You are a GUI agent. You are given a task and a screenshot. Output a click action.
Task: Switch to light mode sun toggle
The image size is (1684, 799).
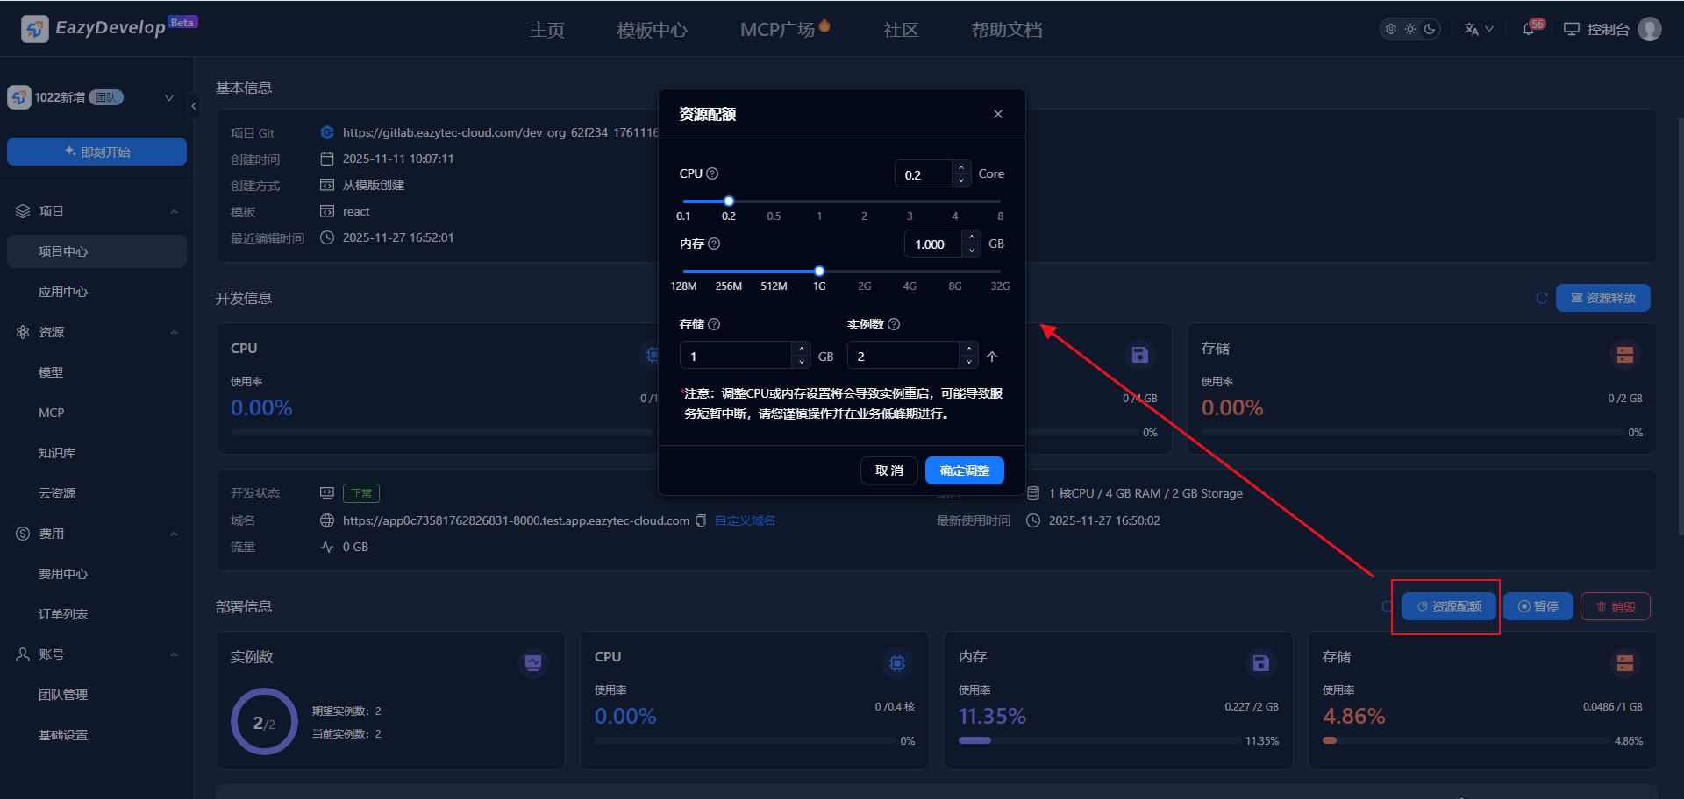1410,29
